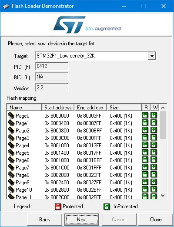This screenshot has height=227, width=174.
Task: Click Page2 read protection lock icon
Action: pos(145,130)
